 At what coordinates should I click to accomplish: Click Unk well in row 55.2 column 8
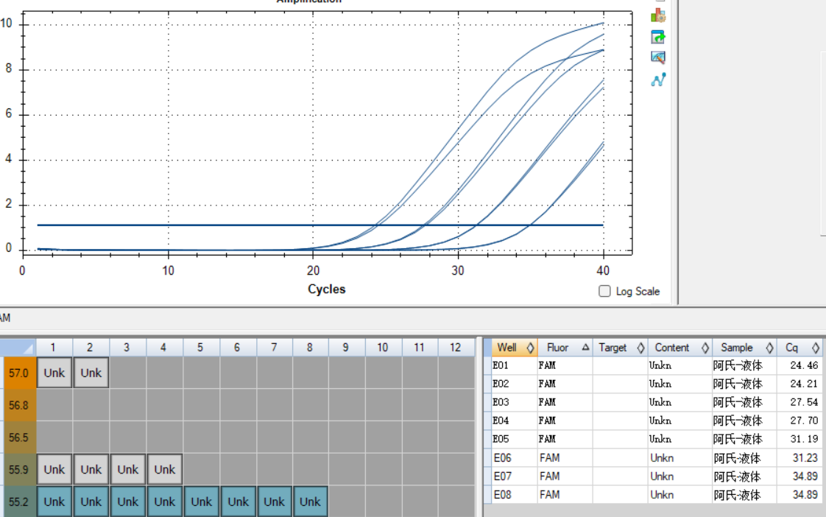pyautogui.click(x=310, y=502)
